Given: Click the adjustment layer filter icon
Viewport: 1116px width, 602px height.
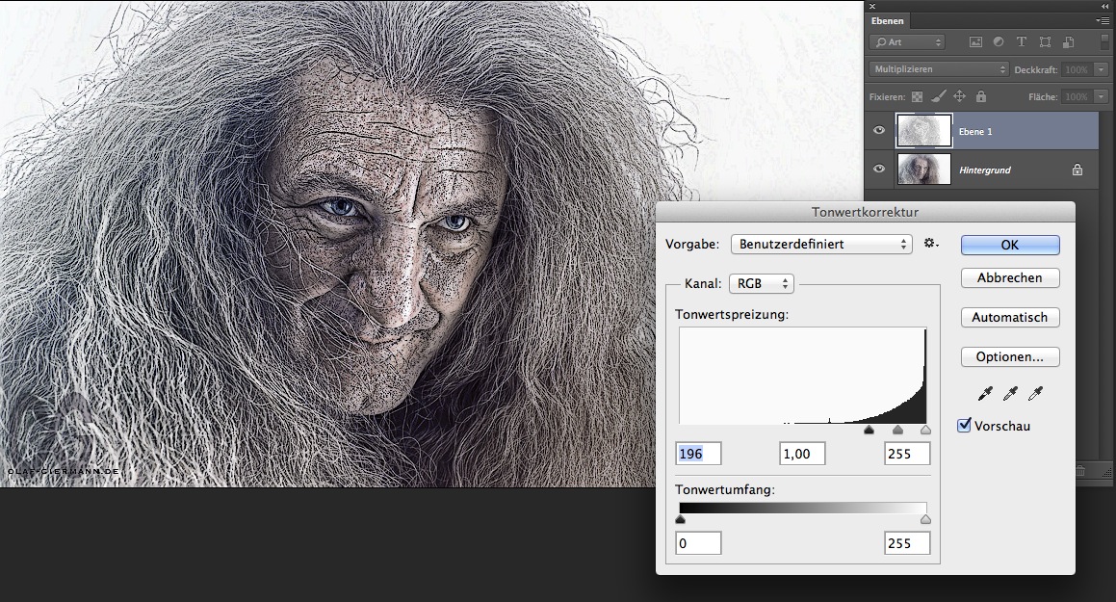Looking at the screenshot, I should (999, 42).
